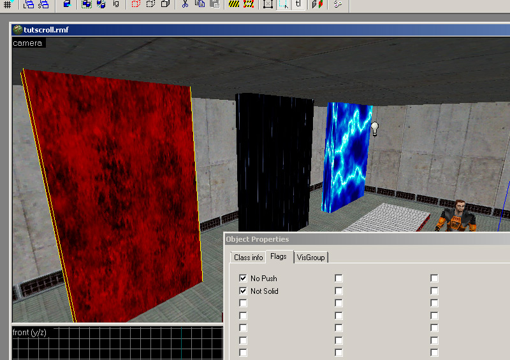Select the Flags tab
This screenshot has height=360, width=510.
[x=279, y=256]
